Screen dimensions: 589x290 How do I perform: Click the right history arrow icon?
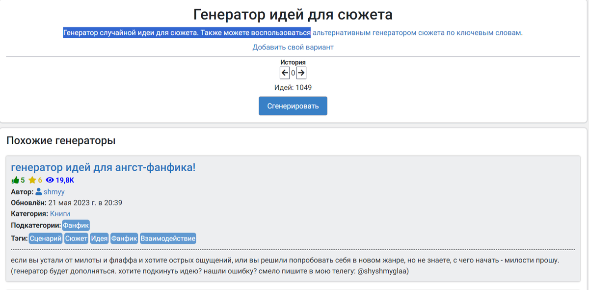(x=301, y=73)
